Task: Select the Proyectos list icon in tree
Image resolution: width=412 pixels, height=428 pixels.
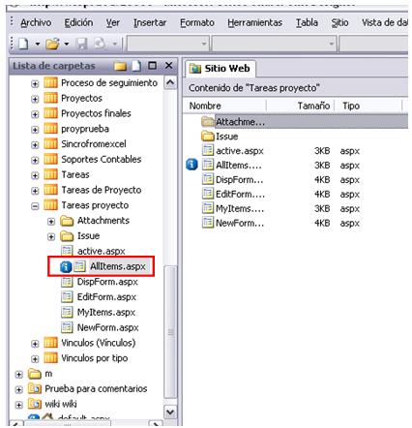Action: pyautogui.click(x=50, y=98)
